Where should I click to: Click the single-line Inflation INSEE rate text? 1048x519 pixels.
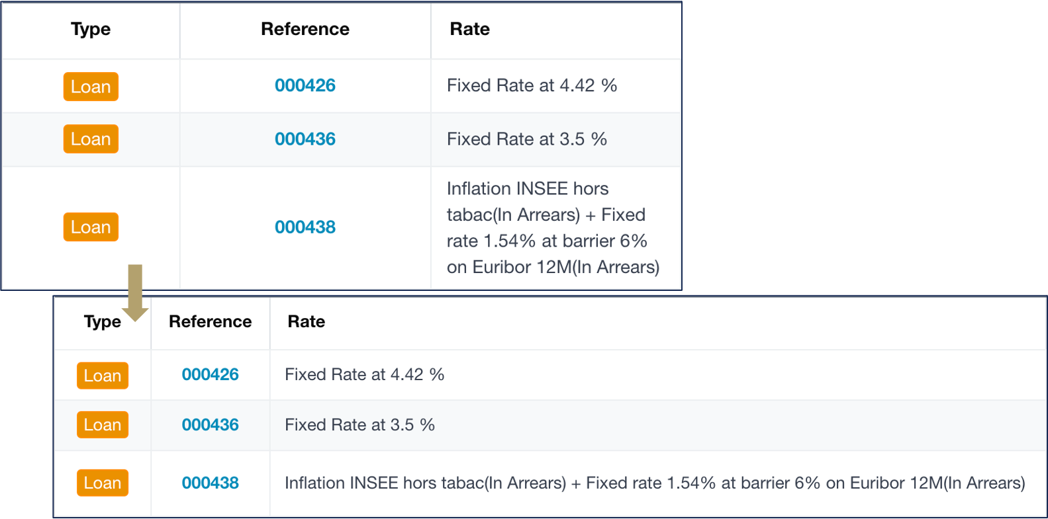click(x=654, y=483)
